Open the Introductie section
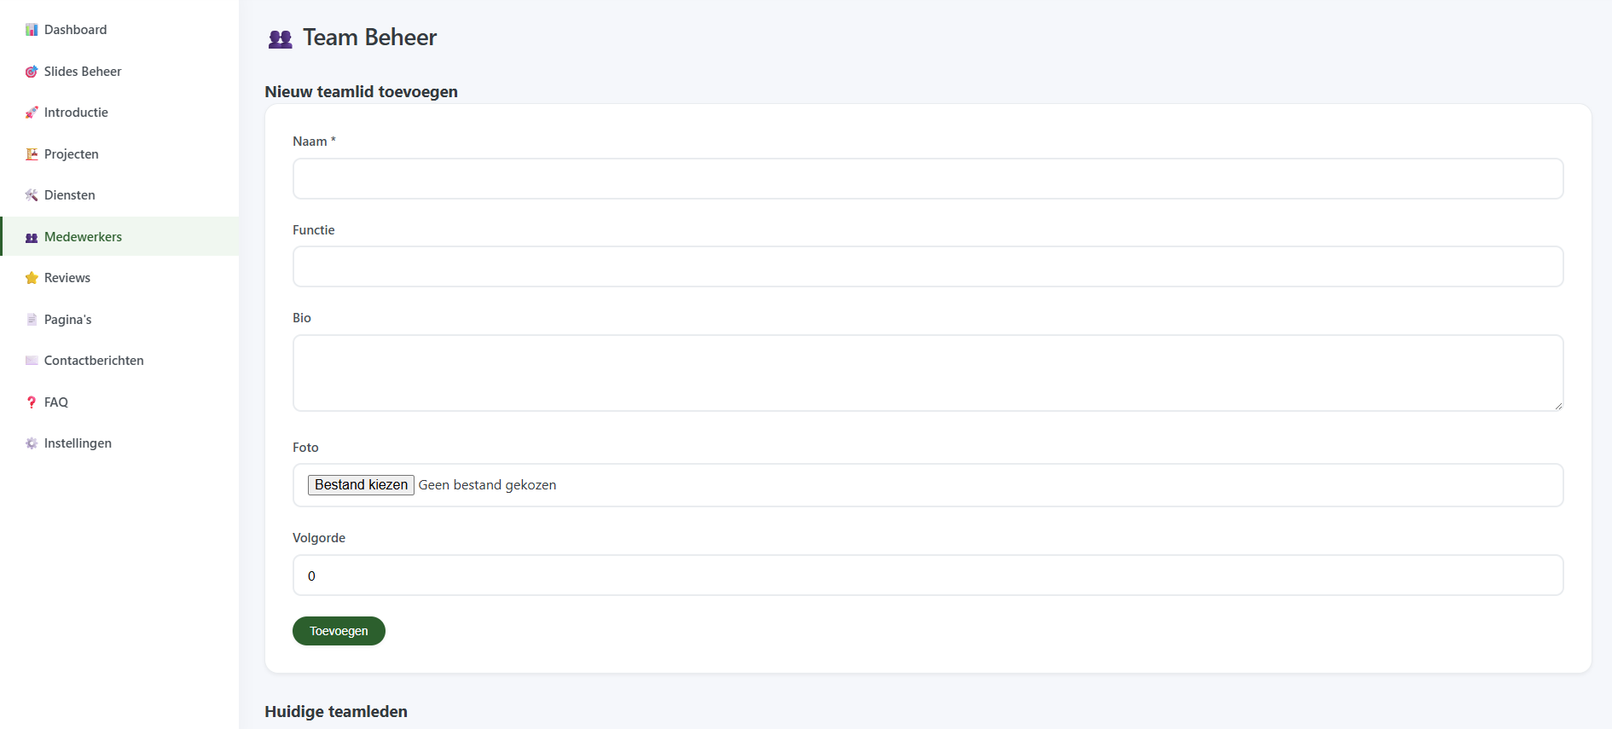Screen dimensions: 1612x729 [119, 113]
